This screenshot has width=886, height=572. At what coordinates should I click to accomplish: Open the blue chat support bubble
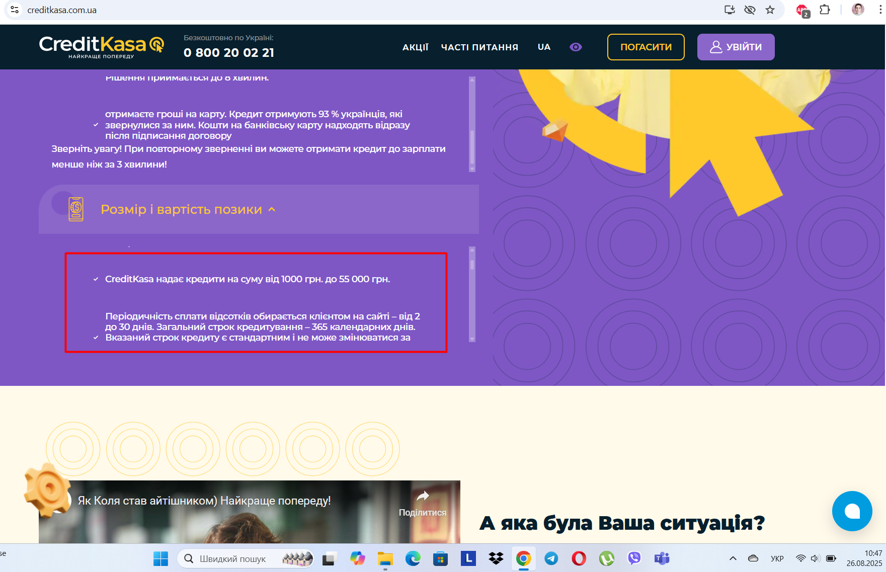point(852,511)
